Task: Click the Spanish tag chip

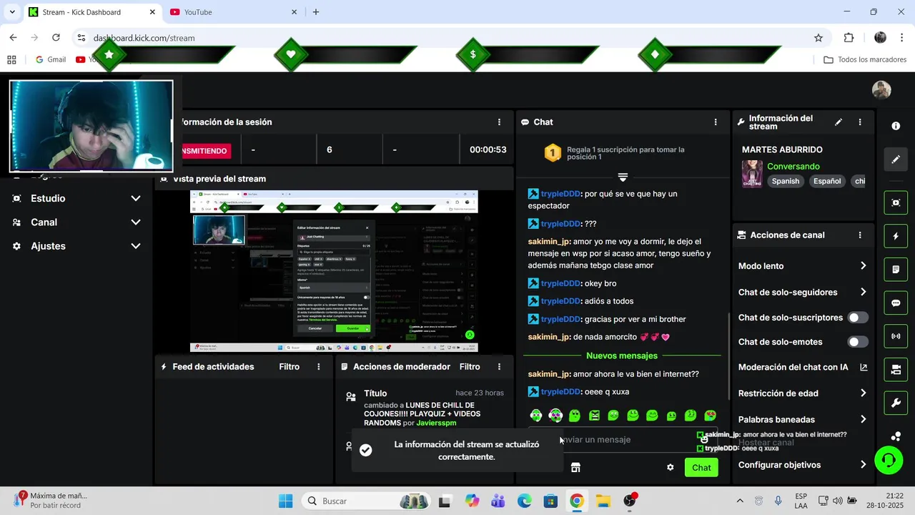Action: click(785, 181)
